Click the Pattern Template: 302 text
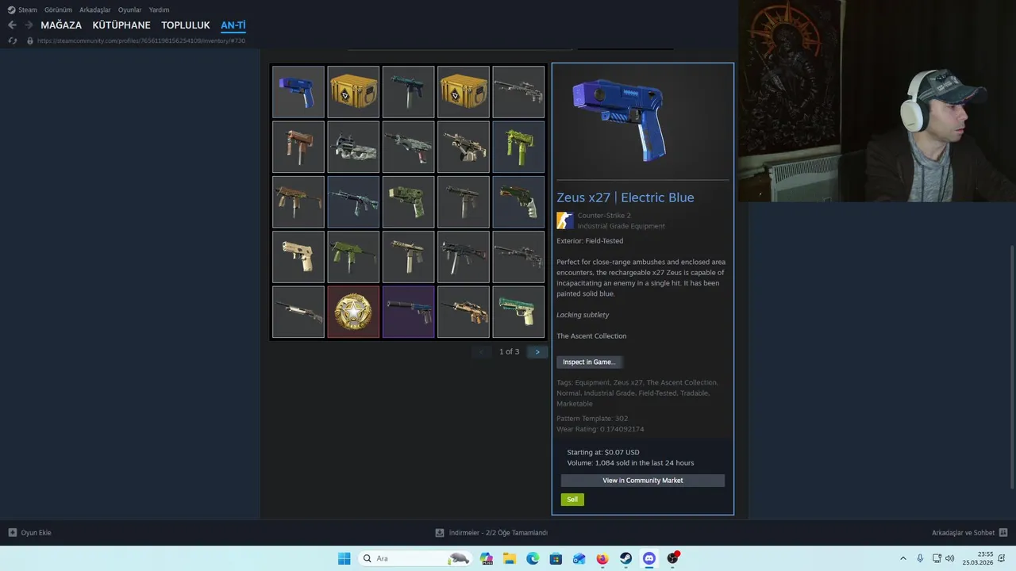 [592, 419]
